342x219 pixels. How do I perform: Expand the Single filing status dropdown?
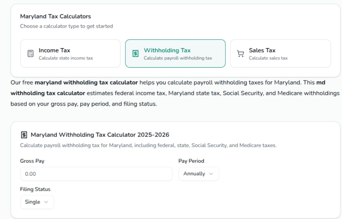37,202
